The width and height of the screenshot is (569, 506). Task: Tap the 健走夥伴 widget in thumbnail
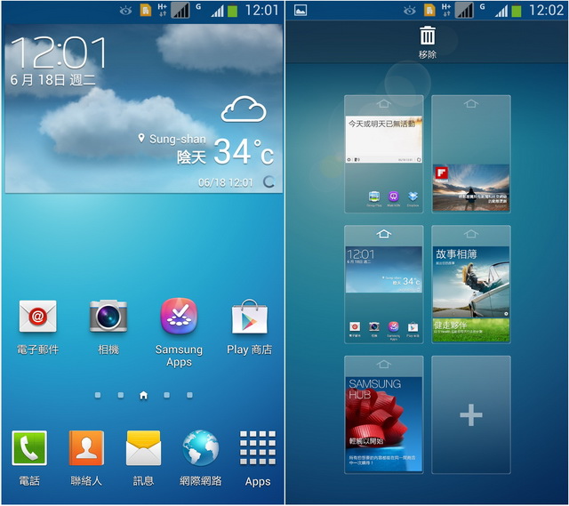471,330
